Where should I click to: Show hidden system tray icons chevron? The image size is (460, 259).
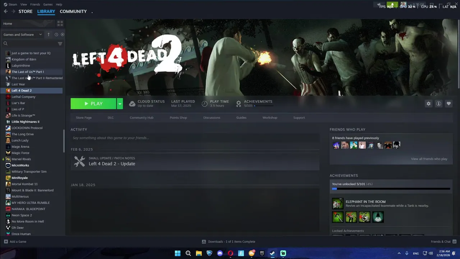click(x=399, y=253)
